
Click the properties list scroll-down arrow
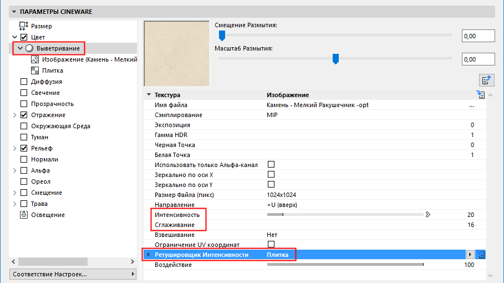(491, 275)
